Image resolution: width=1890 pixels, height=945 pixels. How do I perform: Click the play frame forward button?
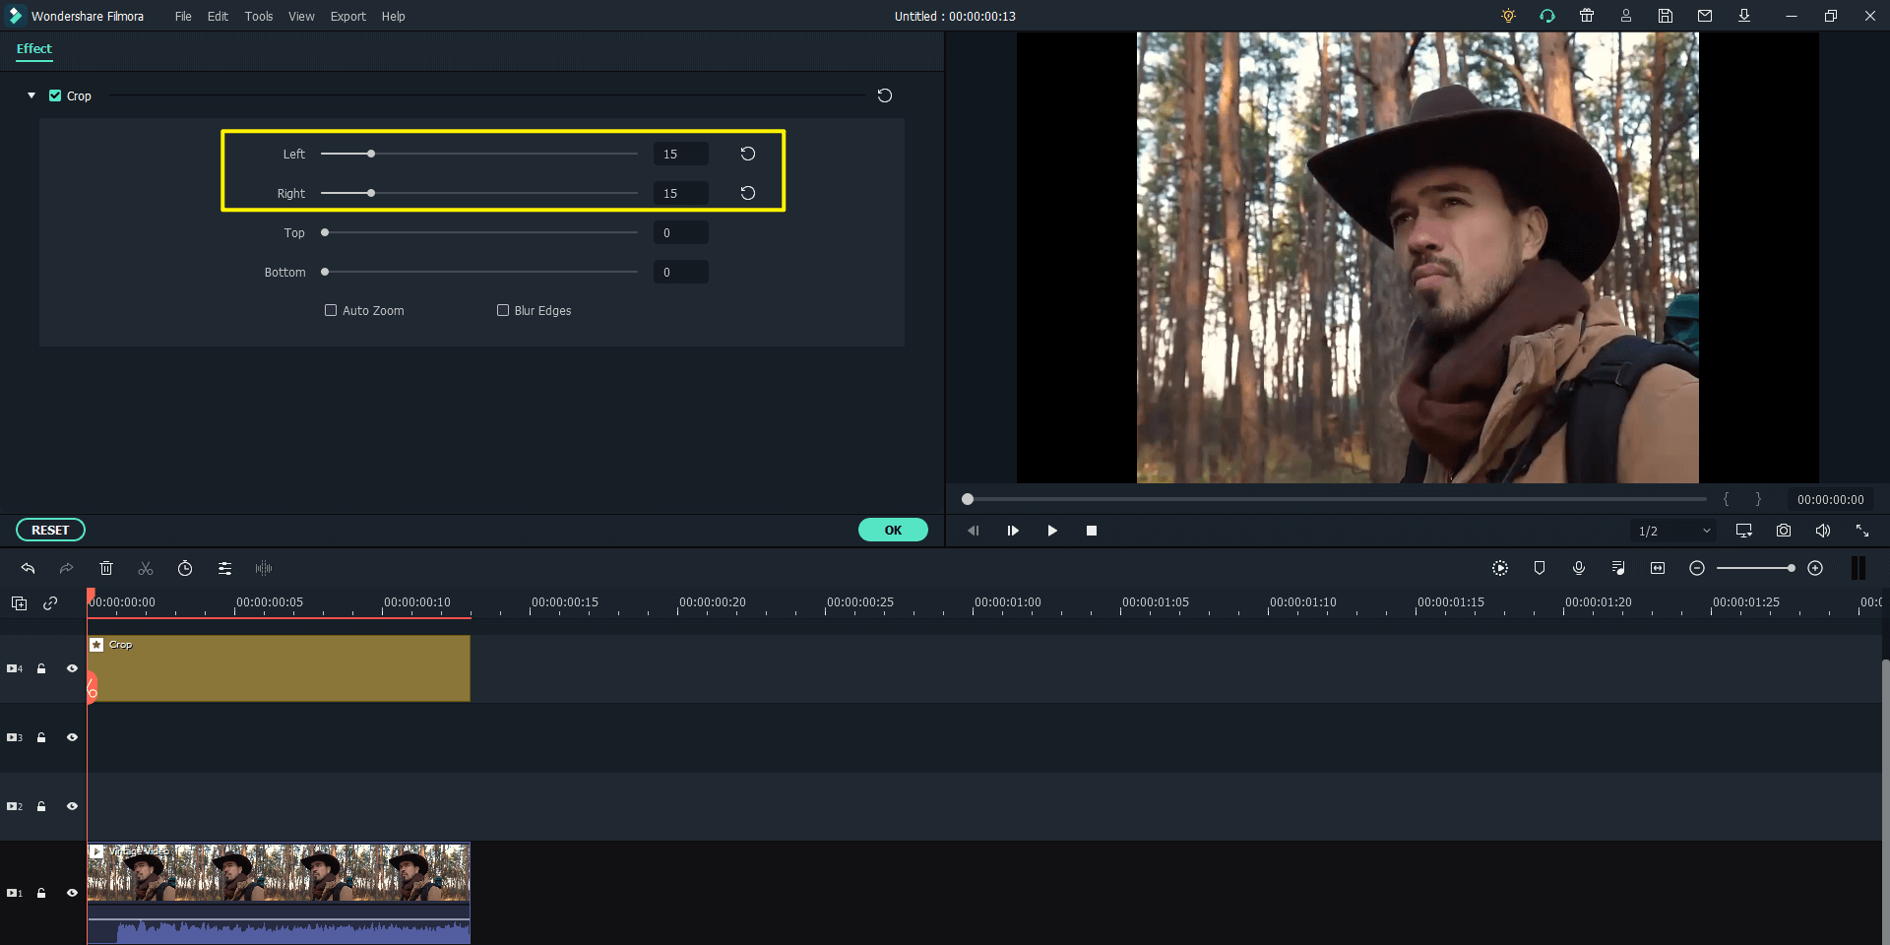[1013, 531]
